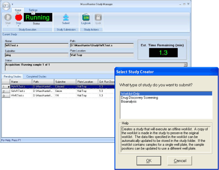The image size is (219, 170).
Task: Click the red Stop icon
Action: point(19,17)
